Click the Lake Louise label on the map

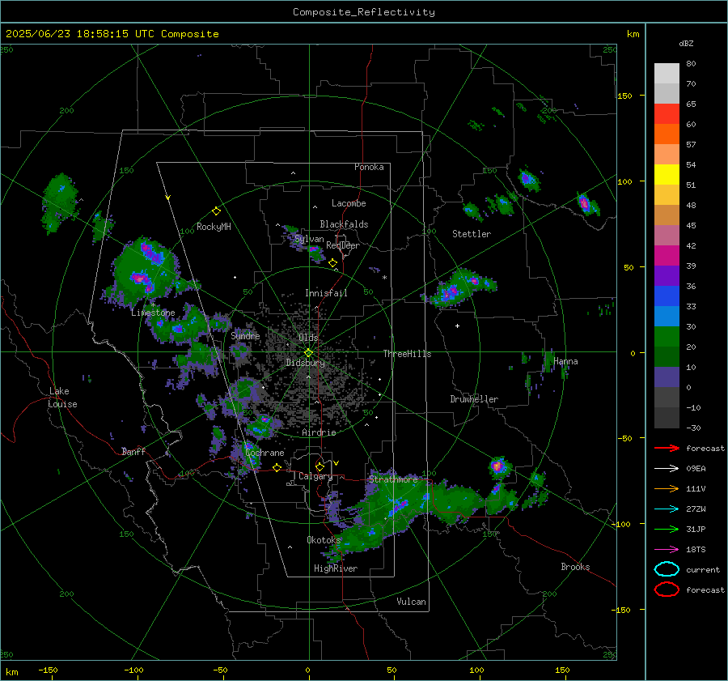pyautogui.click(x=62, y=398)
